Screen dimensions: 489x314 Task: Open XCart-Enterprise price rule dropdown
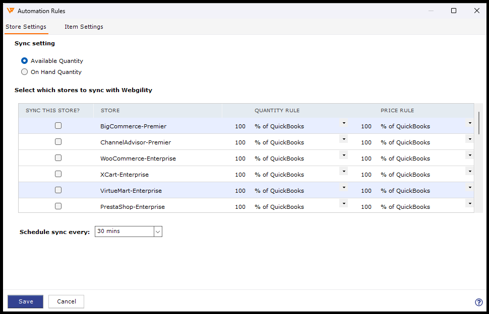click(x=470, y=172)
